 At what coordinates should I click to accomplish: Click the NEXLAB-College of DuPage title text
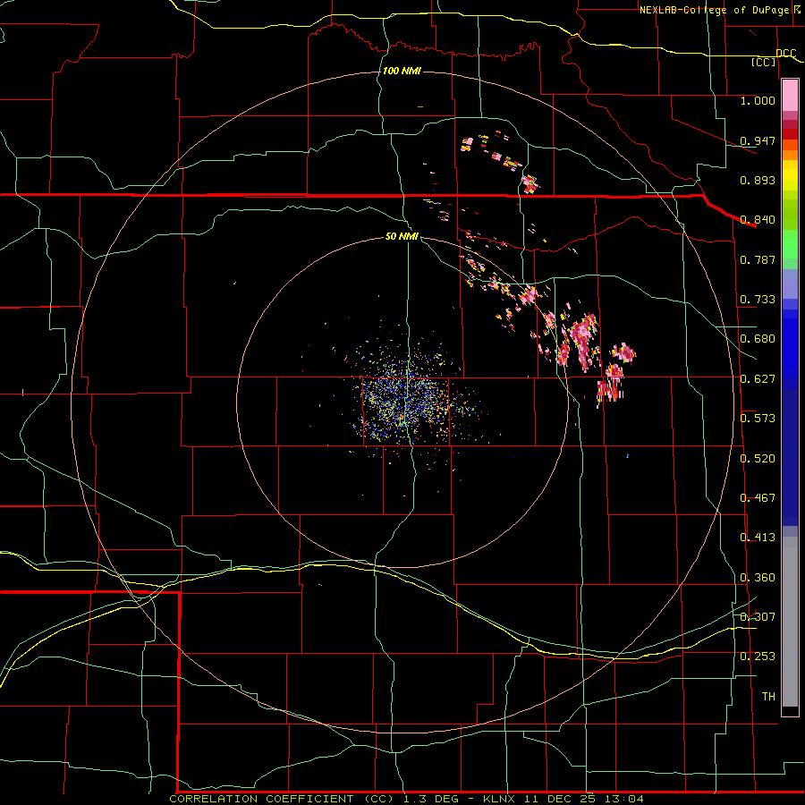tap(714, 10)
